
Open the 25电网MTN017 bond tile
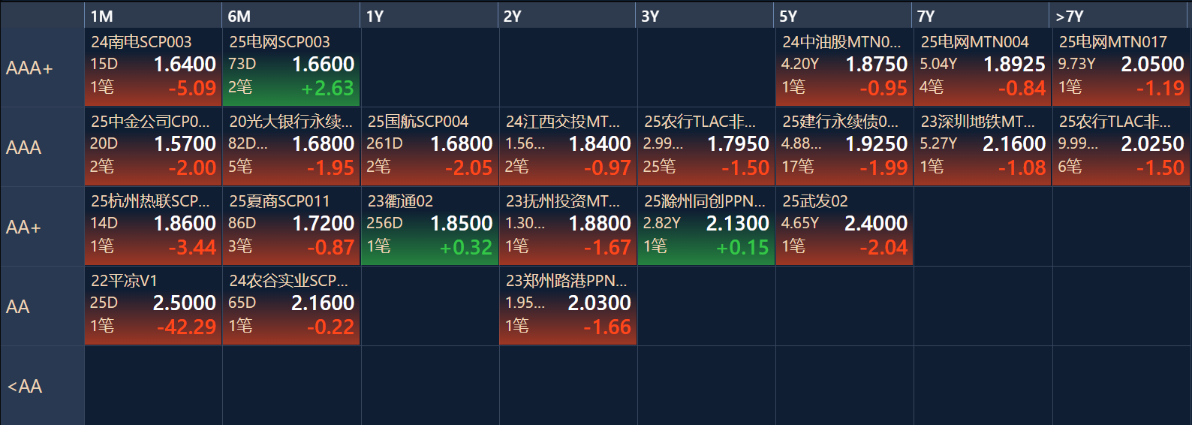click(x=1121, y=68)
